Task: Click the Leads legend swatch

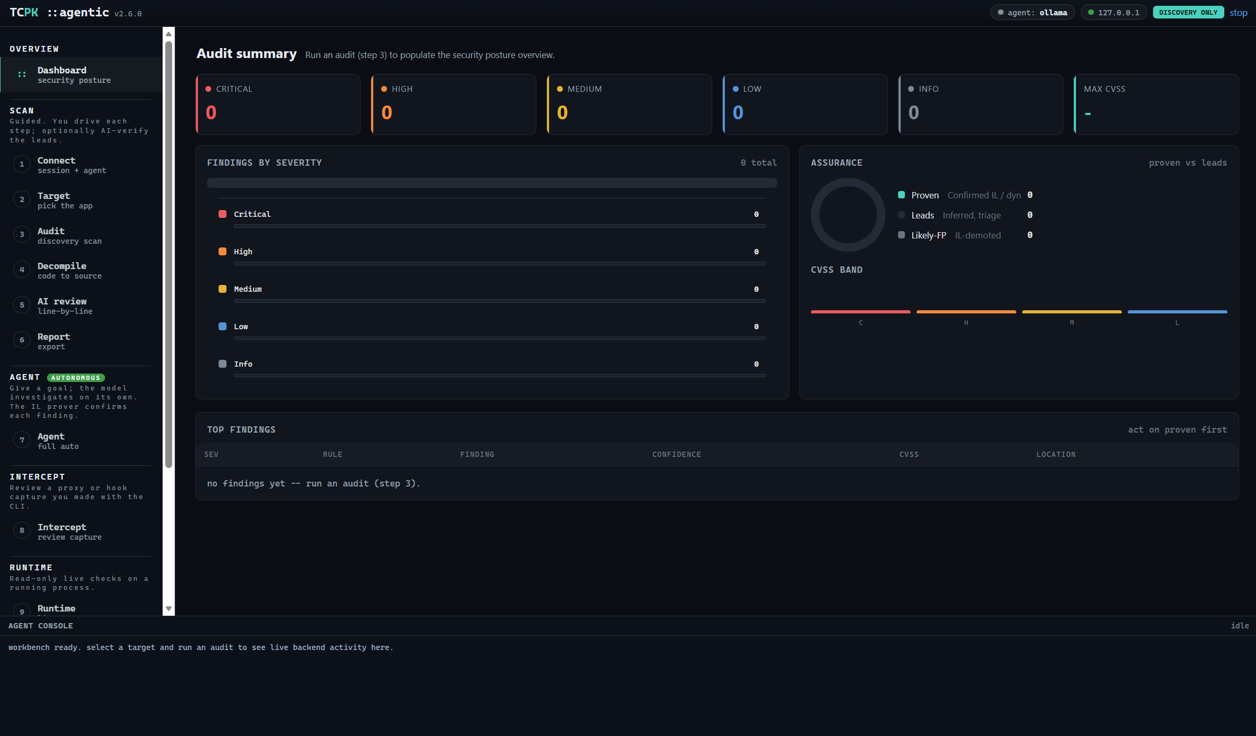Action: [x=902, y=215]
